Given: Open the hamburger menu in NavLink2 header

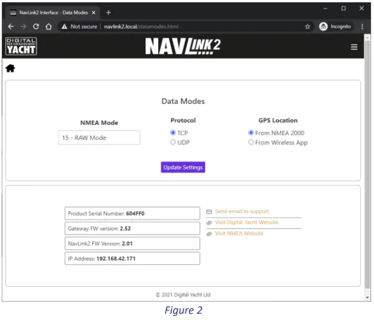Looking at the screenshot, I should pyautogui.click(x=354, y=47).
